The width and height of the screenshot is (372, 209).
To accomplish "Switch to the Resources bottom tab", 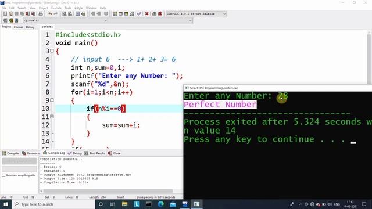I will point(31,153).
